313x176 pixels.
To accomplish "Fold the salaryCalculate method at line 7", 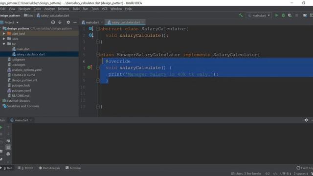I will 98,67.
